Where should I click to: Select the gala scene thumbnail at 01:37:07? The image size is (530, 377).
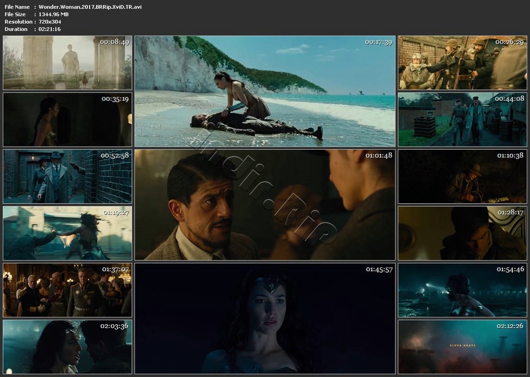[x=67, y=290]
